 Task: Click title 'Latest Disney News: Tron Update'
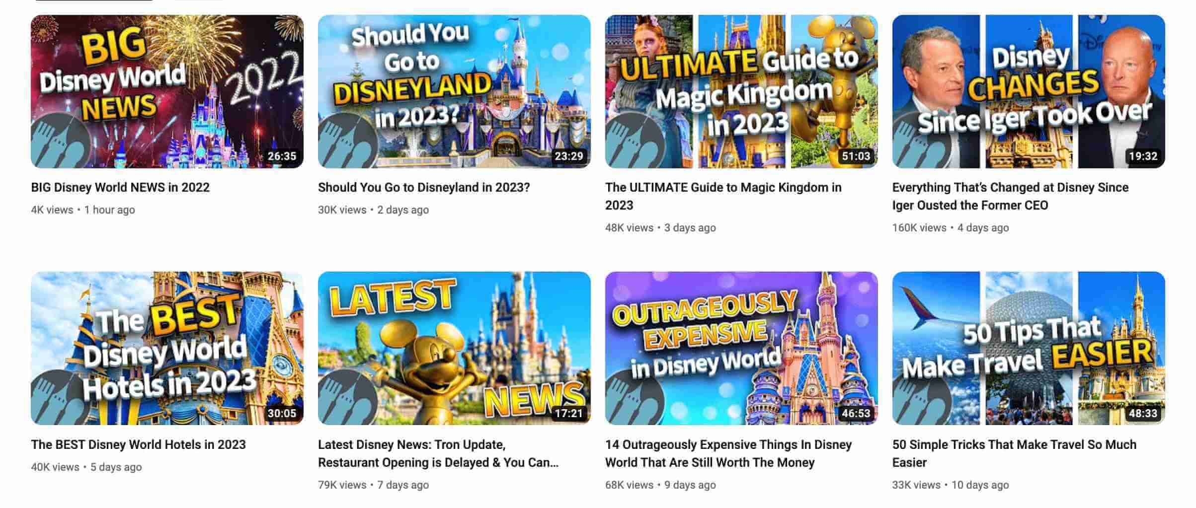coord(438,453)
